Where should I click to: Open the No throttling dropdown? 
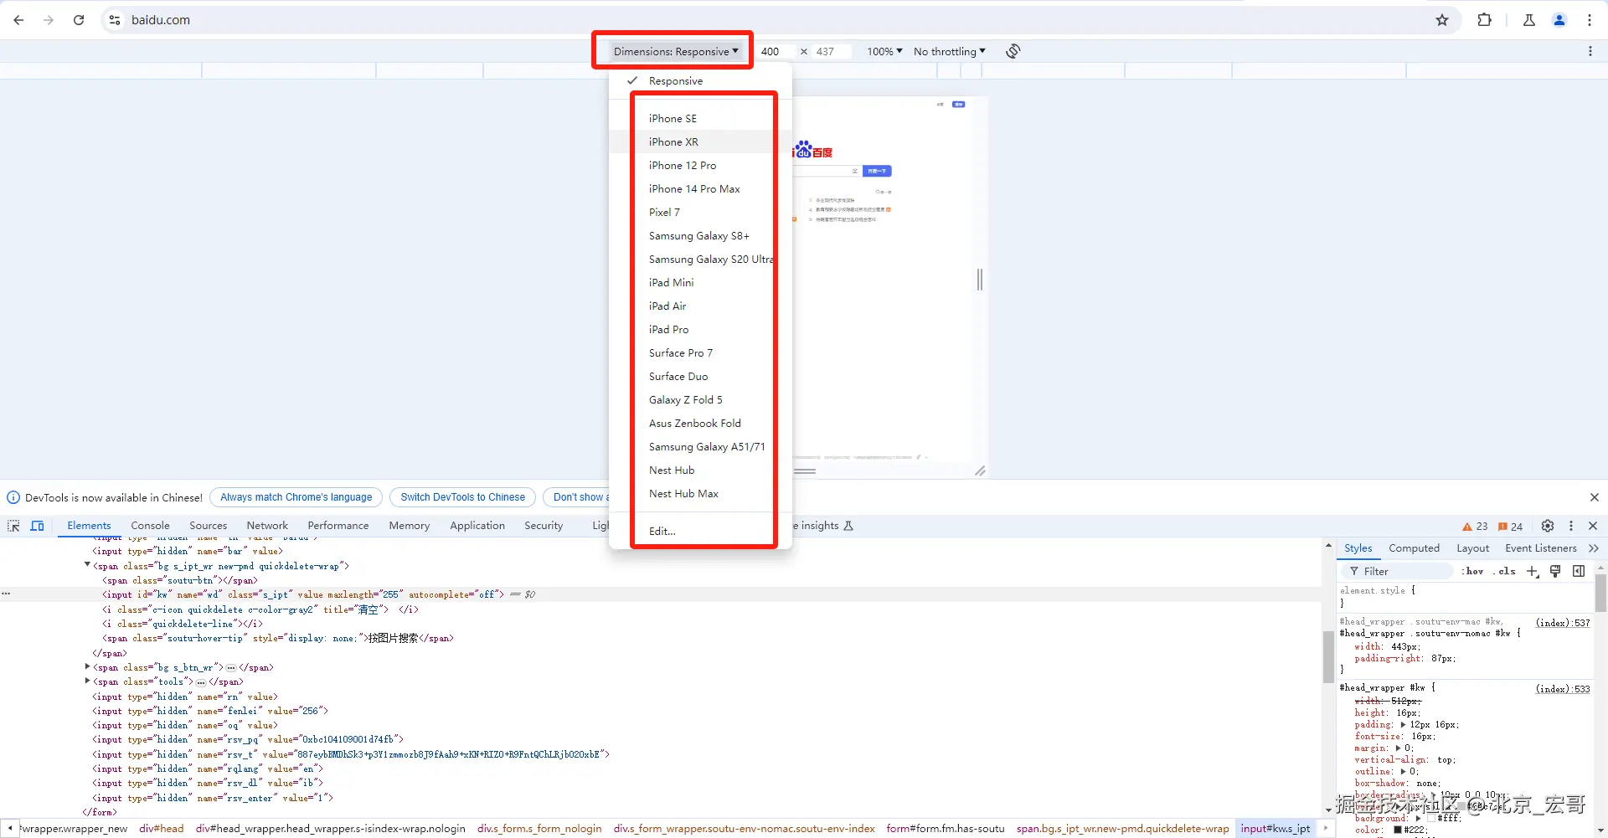[950, 51]
